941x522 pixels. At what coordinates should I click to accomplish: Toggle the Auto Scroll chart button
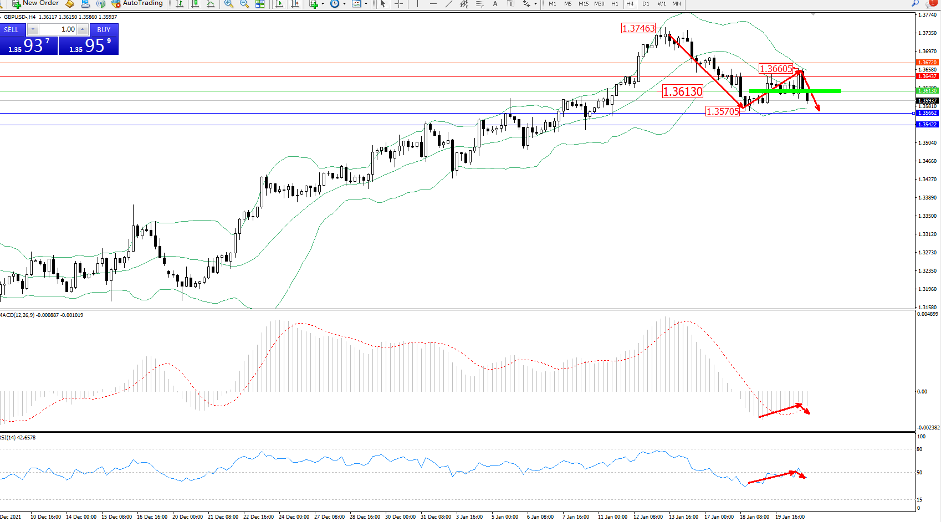click(x=279, y=4)
